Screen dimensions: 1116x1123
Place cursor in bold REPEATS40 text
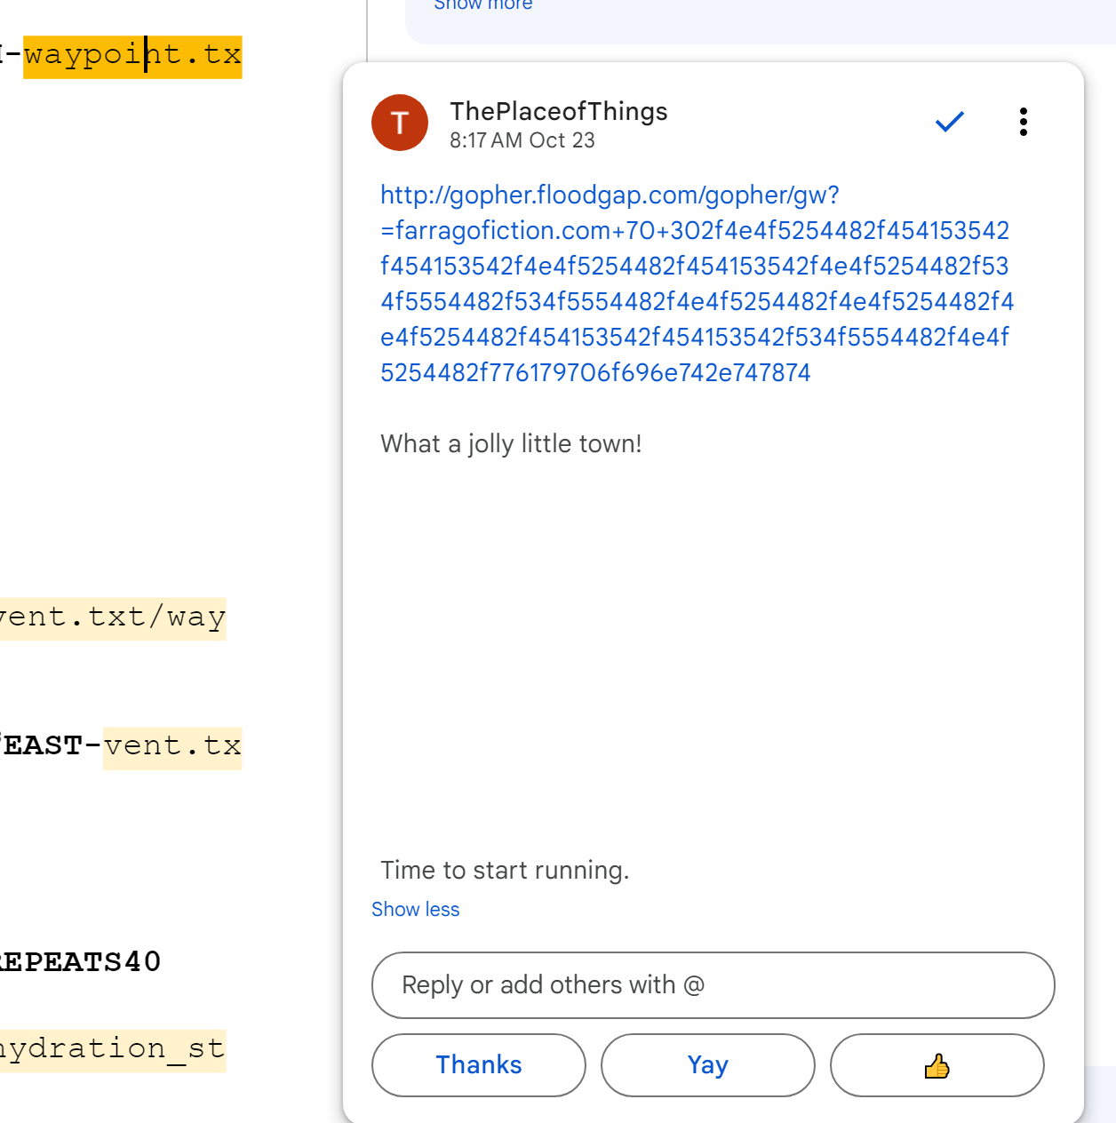[80, 961]
